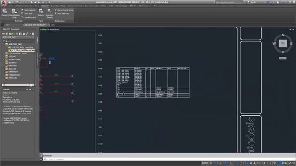
Task: Open Report Format Setup
Action: pyautogui.click(x=64, y=10)
